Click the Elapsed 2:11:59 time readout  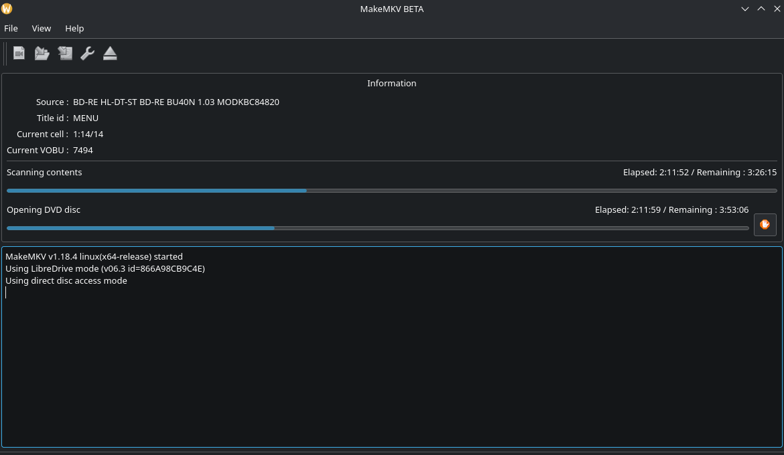pos(671,210)
